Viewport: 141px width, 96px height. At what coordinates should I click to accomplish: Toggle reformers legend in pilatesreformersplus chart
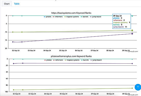(x=58, y=60)
